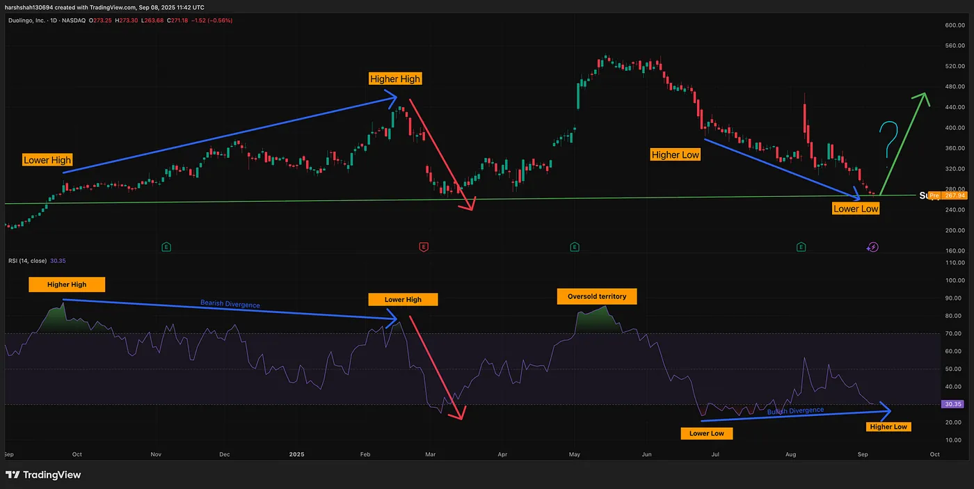Click the 90.00 RSI scale value
The image size is (974, 489).
point(954,298)
